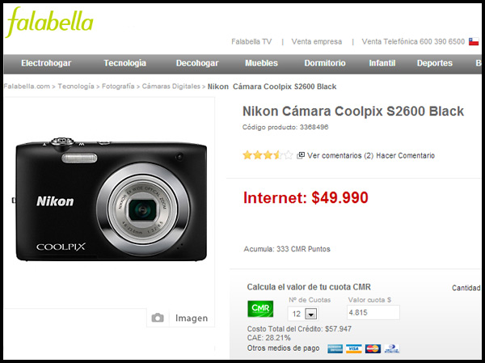Click the star rating icons
This screenshot has height=363, width=485.
(x=268, y=155)
